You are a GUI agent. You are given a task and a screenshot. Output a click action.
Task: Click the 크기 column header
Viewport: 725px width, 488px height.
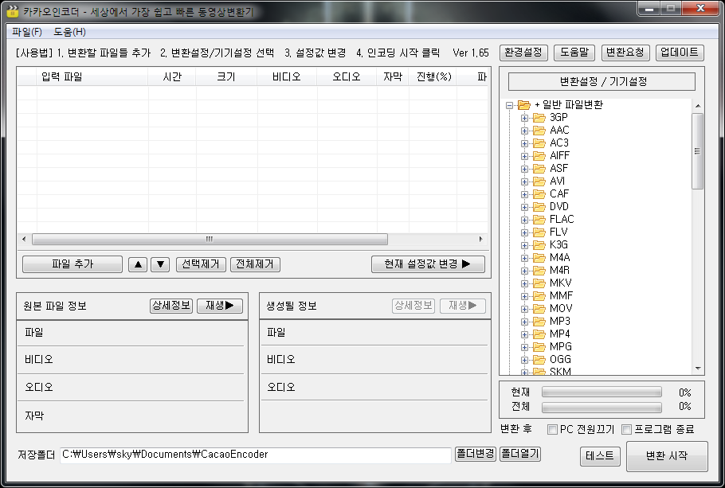[226, 76]
